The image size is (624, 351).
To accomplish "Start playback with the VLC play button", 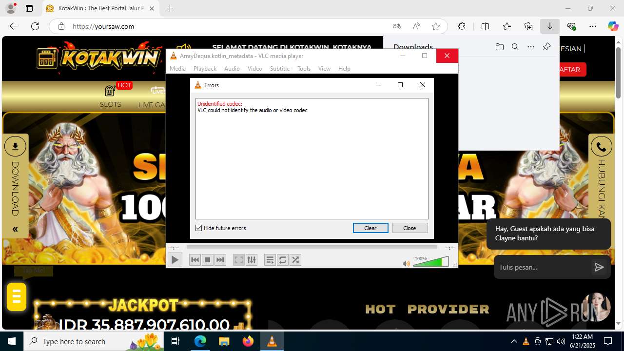I will [x=175, y=260].
